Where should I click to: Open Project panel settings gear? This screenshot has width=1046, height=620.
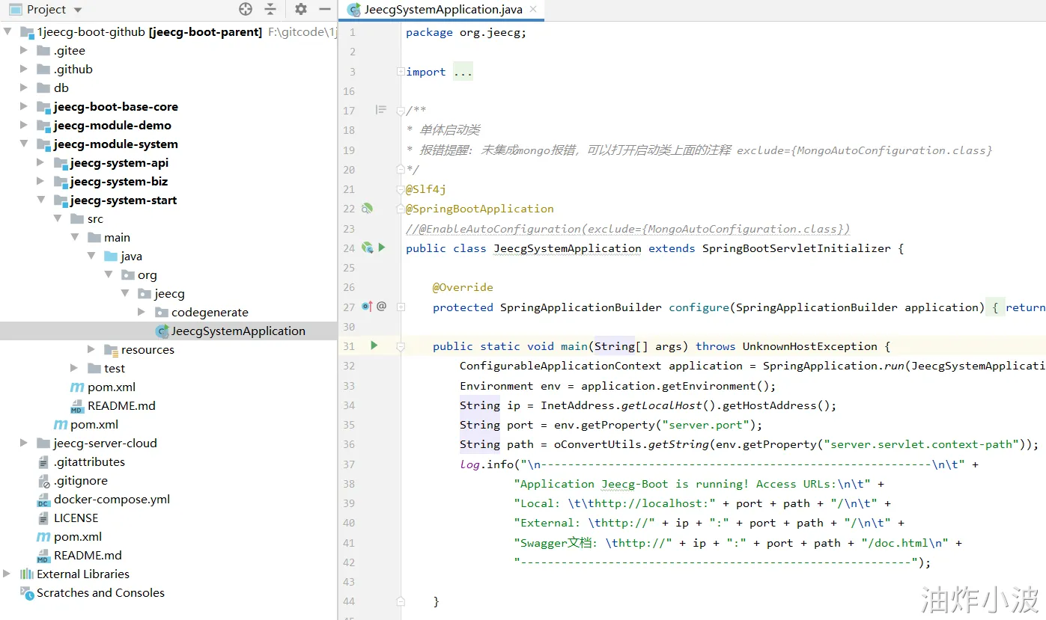click(300, 9)
